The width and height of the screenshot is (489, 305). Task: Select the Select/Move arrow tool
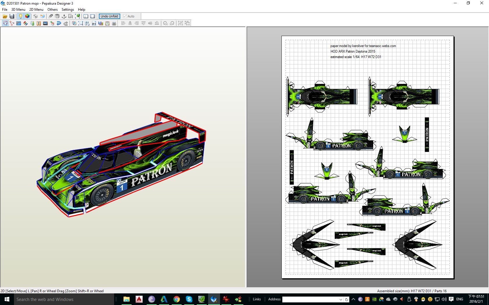5,23
